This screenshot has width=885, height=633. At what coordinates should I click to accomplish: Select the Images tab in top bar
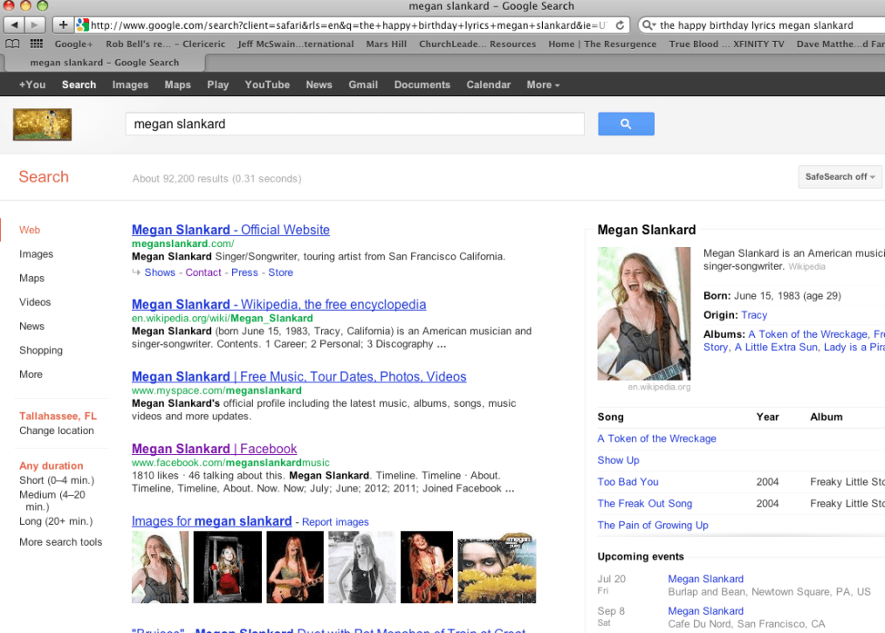(130, 85)
